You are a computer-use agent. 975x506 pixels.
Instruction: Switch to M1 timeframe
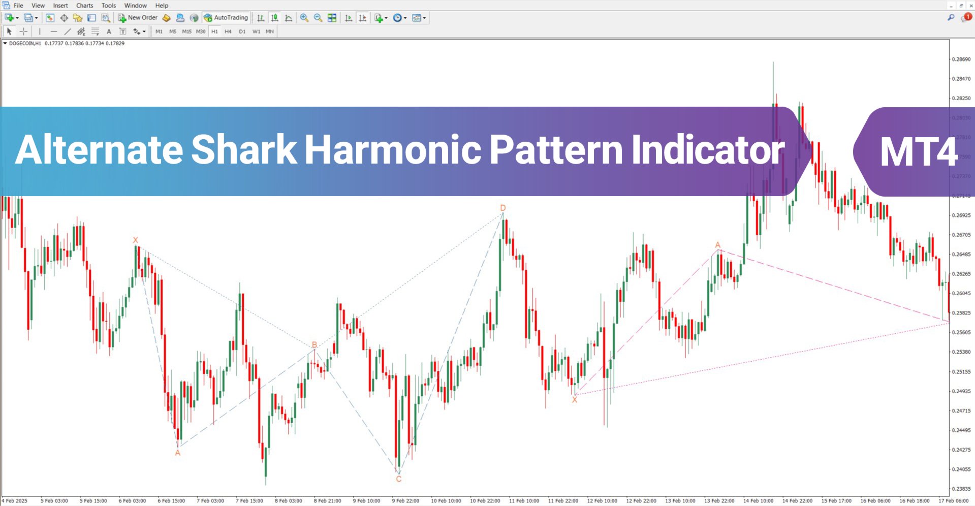159,31
